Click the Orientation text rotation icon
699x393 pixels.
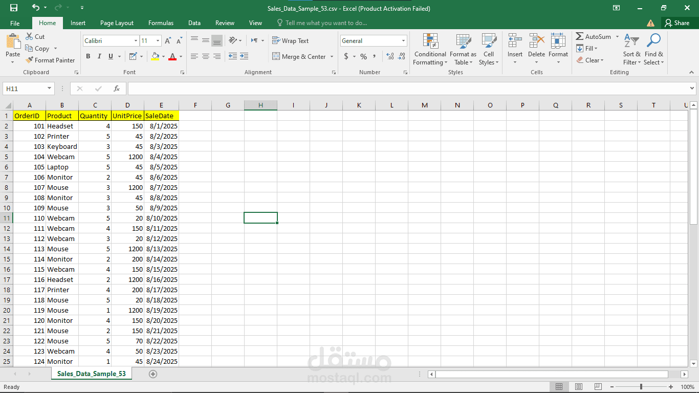click(x=233, y=40)
